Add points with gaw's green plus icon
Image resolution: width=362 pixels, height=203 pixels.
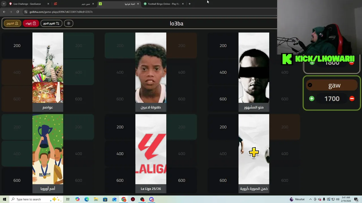point(312,99)
